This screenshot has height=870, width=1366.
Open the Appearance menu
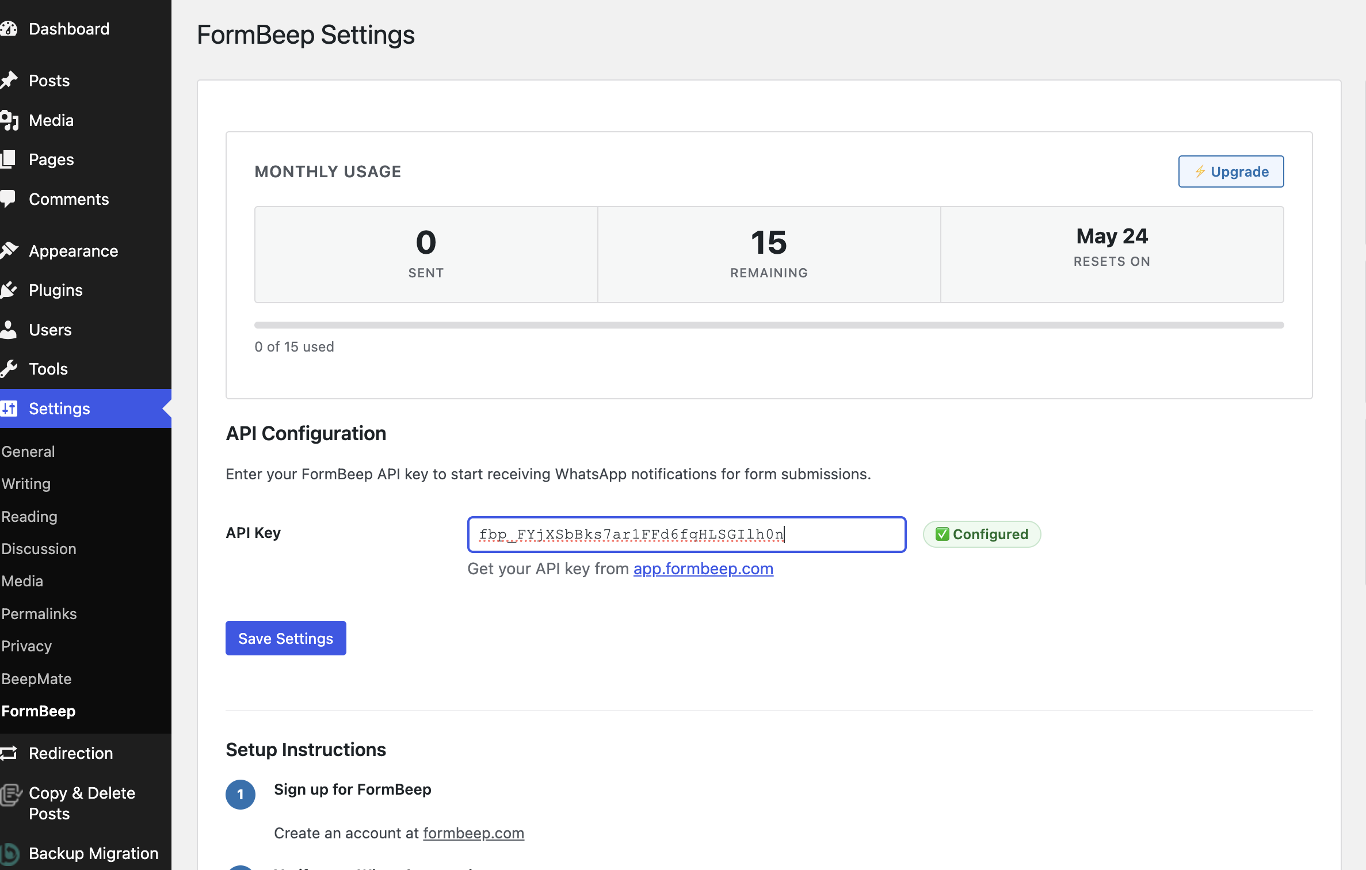[x=74, y=251]
